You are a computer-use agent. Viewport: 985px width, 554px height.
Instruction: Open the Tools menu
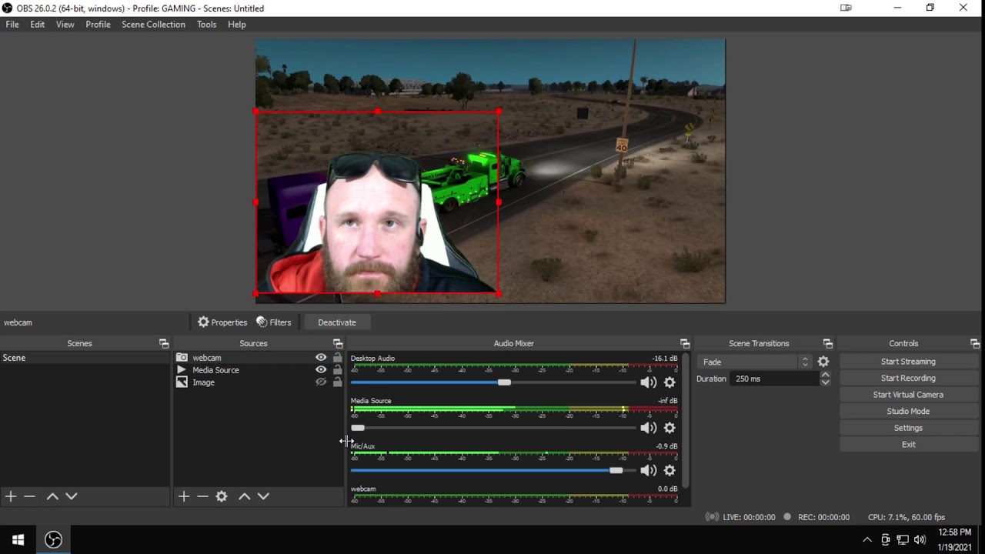pyautogui.click(x=206, y=25)
